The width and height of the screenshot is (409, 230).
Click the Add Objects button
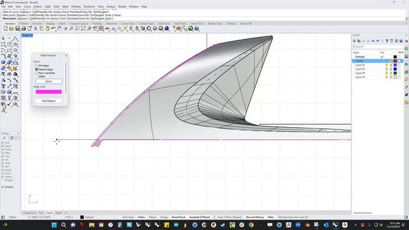49,101
